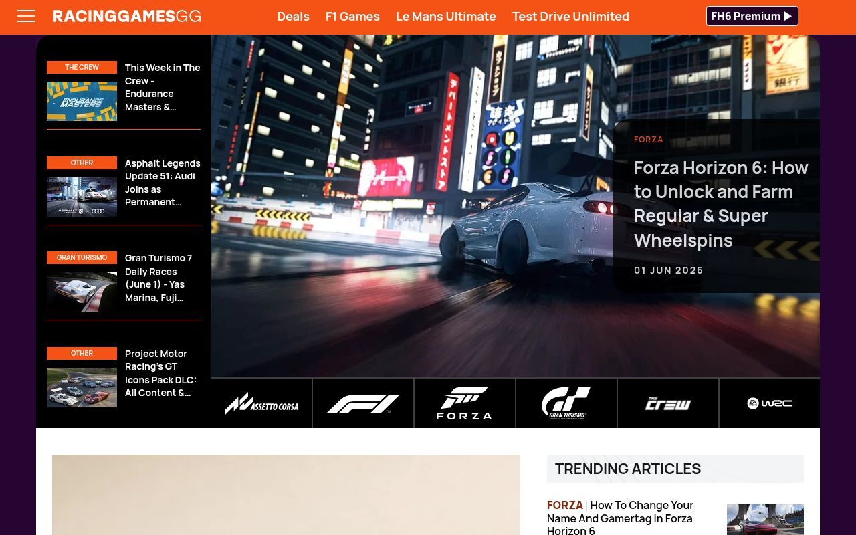Click THE CREW category tag

82,67
